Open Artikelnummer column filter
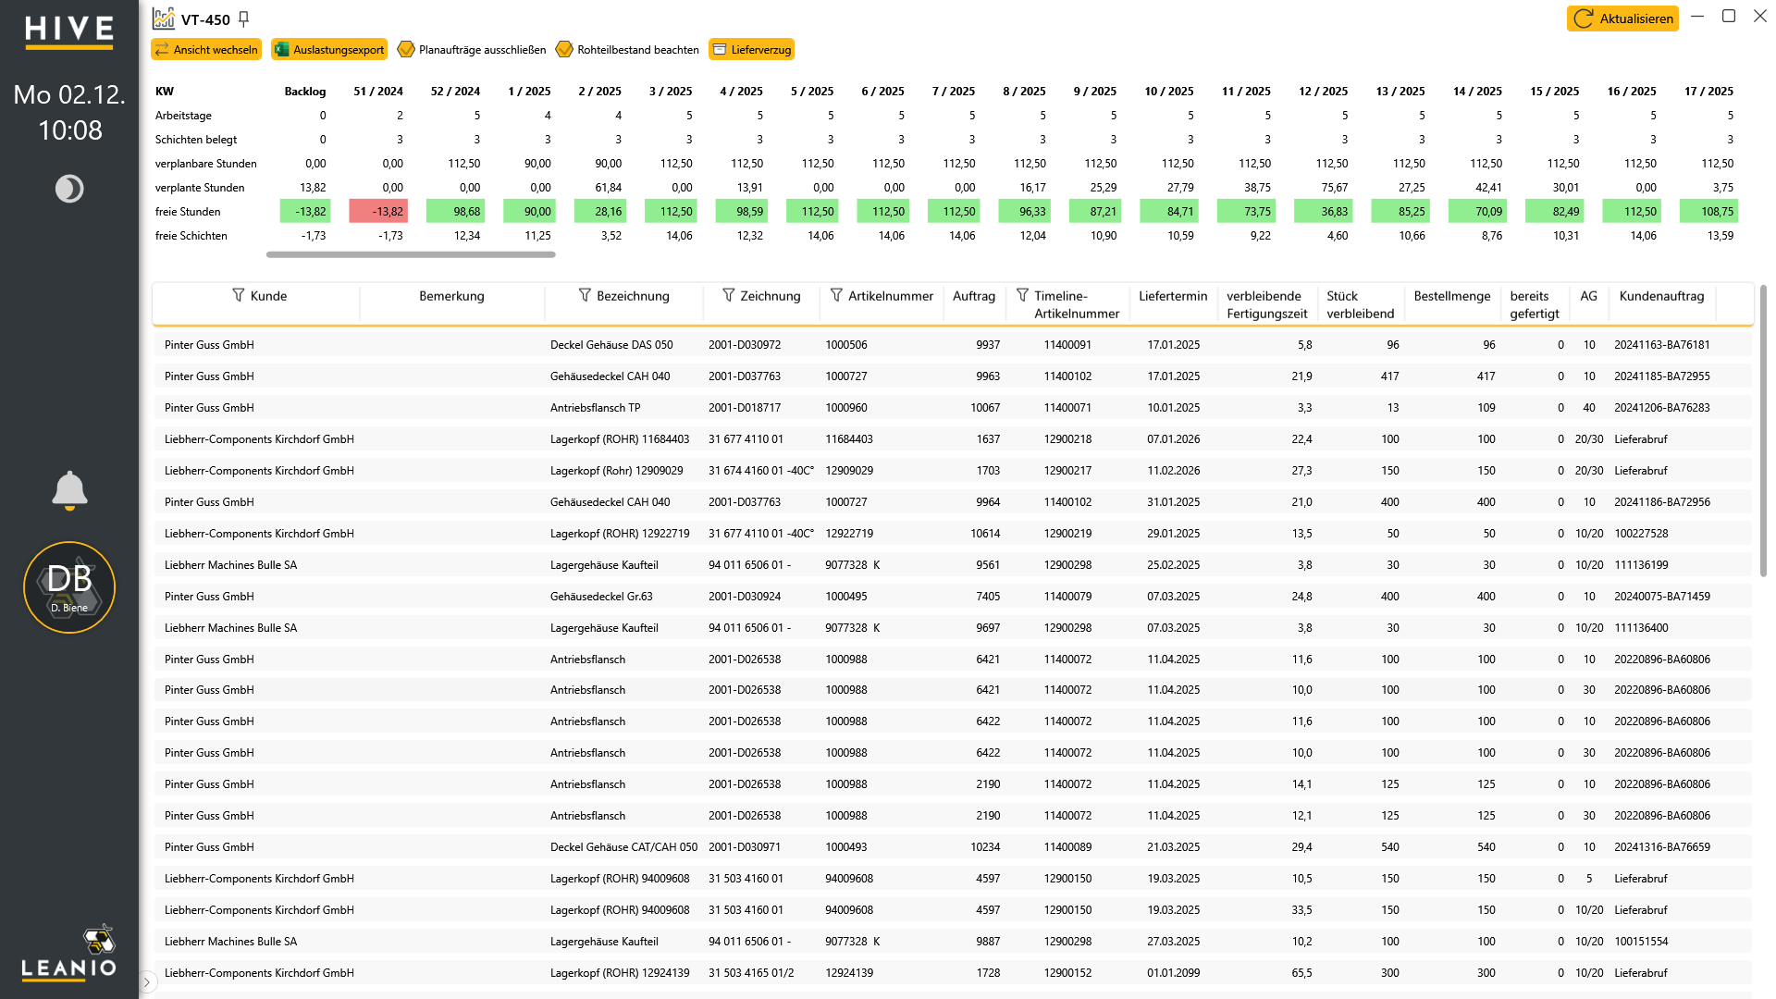This screenshot has height=999, width=1776. pos(836,295)
